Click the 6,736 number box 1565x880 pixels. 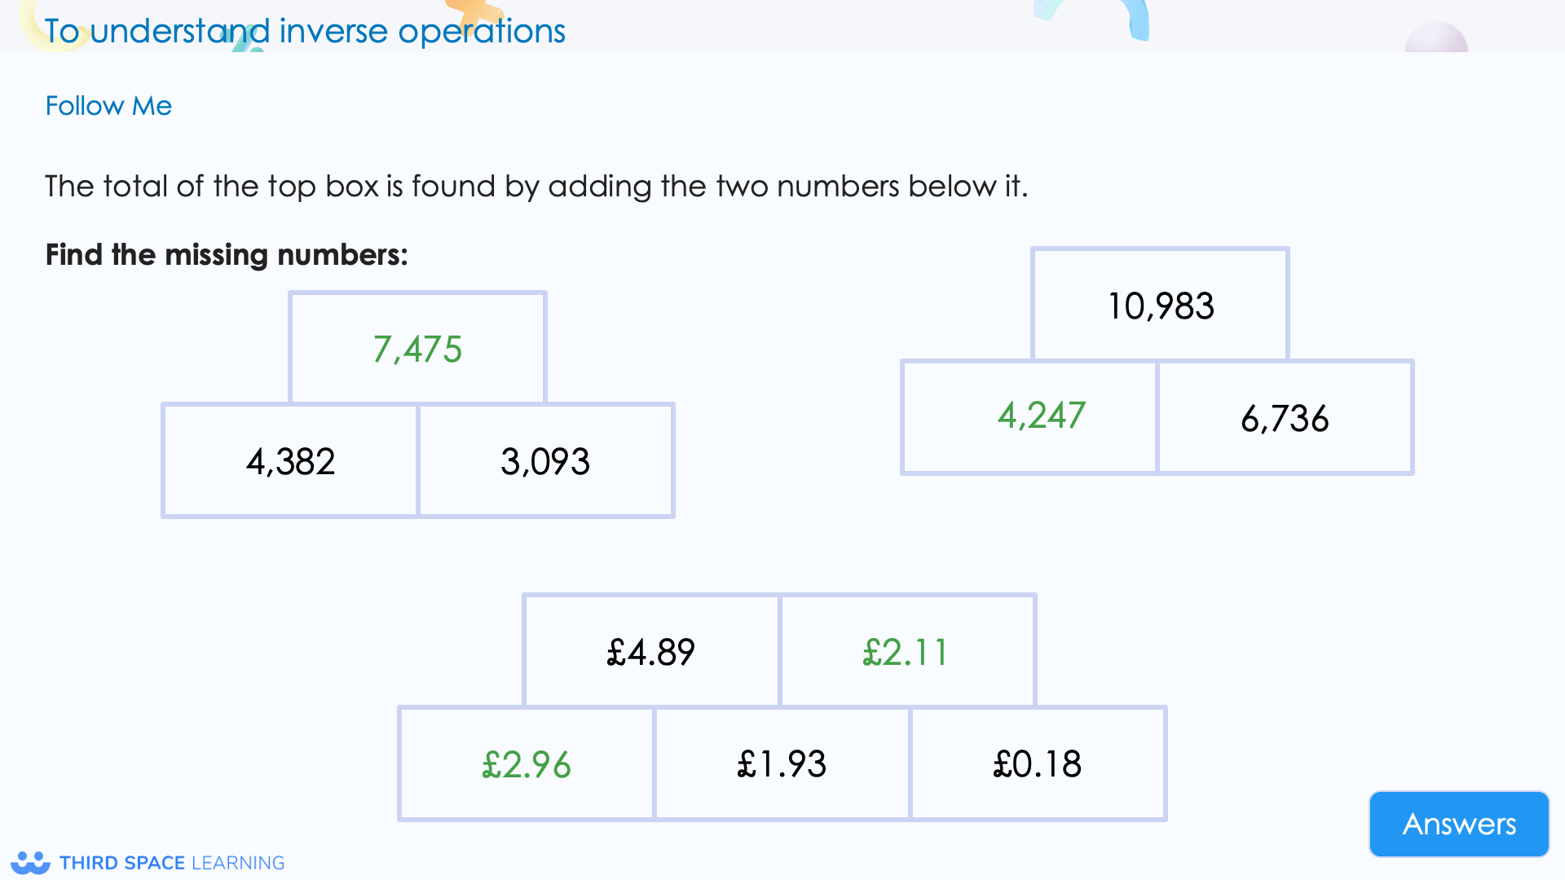[1285, 418]
